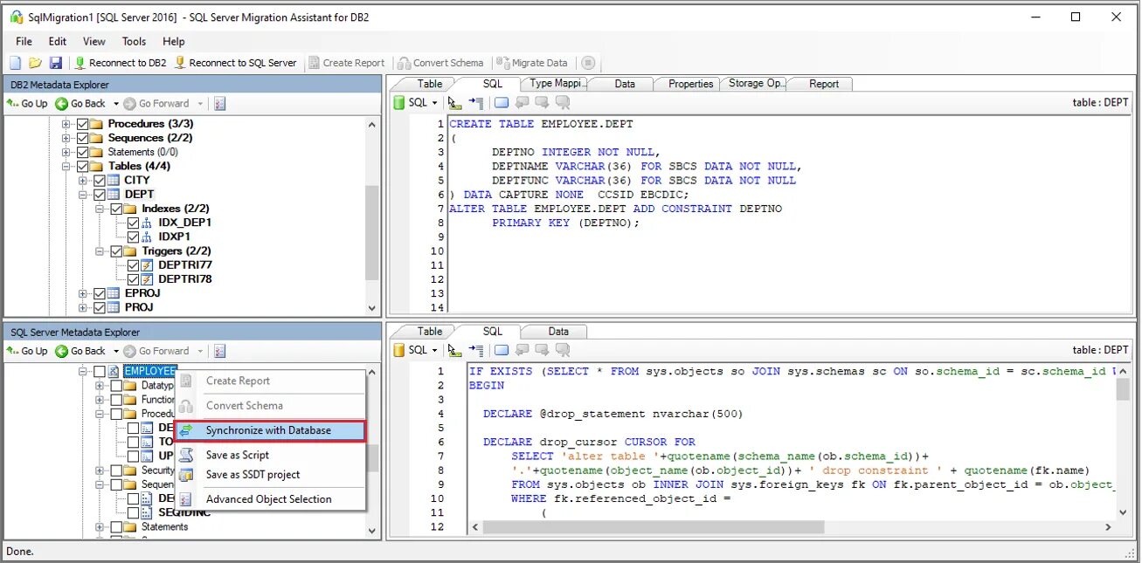Screen dimensions: 1142x563
Task: Click the EPROJ table icon
Action: 114,293
